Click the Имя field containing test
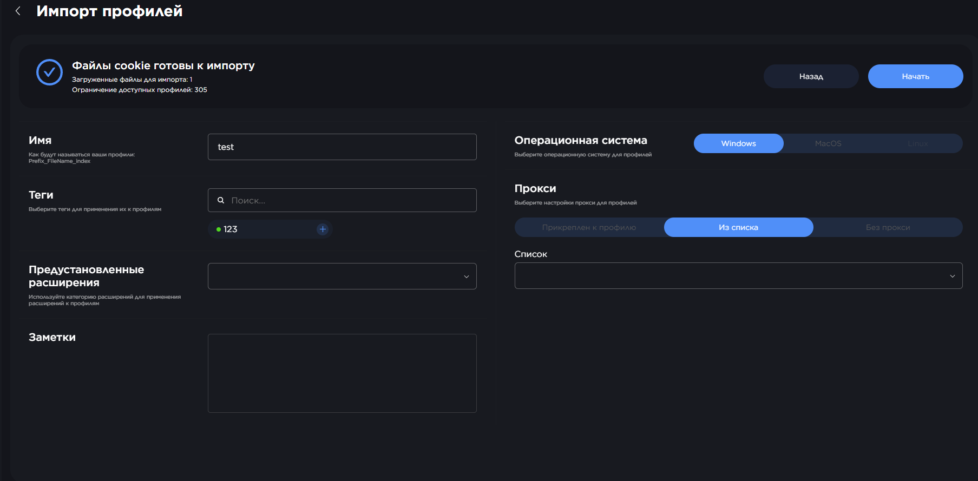The height and width of the screenshot is (481, 978). coord(342,147)
